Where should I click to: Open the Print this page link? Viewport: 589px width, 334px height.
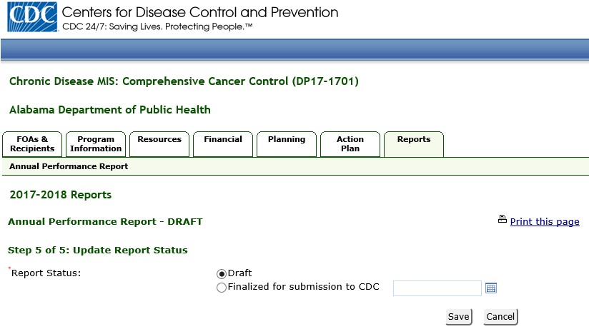(545, 221)
